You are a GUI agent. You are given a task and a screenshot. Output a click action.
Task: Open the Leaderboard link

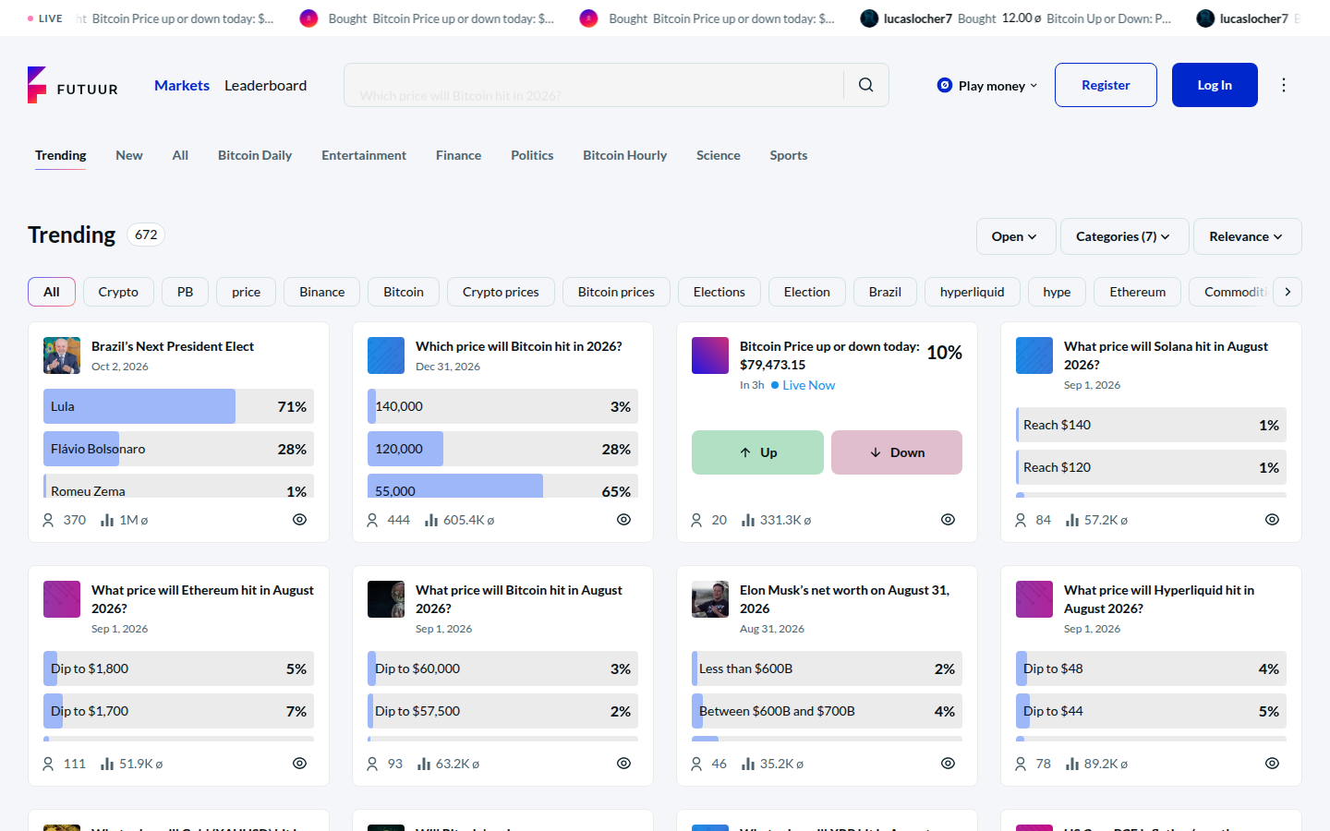[266, 85]
